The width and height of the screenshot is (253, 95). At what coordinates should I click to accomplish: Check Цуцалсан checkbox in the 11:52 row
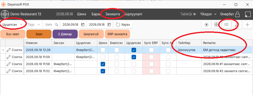pyautogui.click(x=134, y=71)
